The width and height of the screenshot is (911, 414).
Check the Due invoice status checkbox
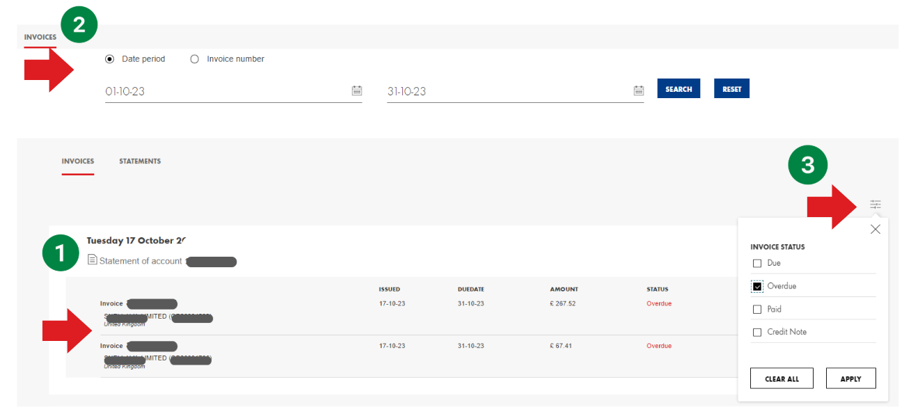pos(757,263)
